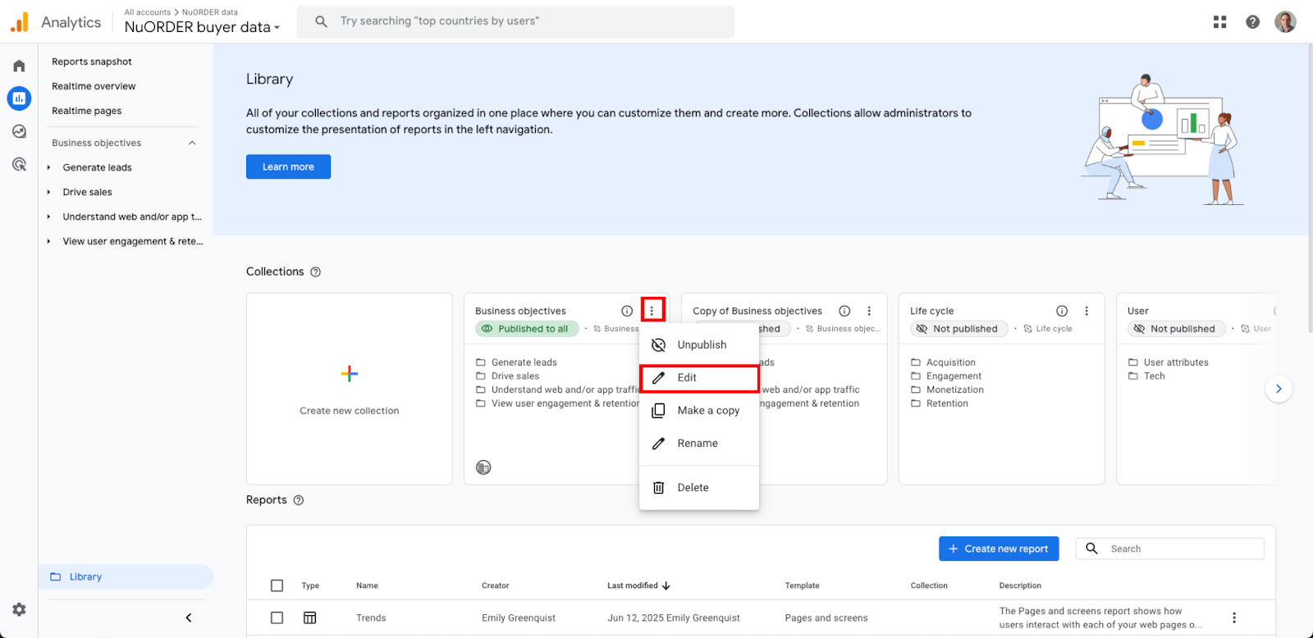Select the Reports icon in left rail
Image resolution: width=1313 pixels, height=638 pixels.
[19, 98]
